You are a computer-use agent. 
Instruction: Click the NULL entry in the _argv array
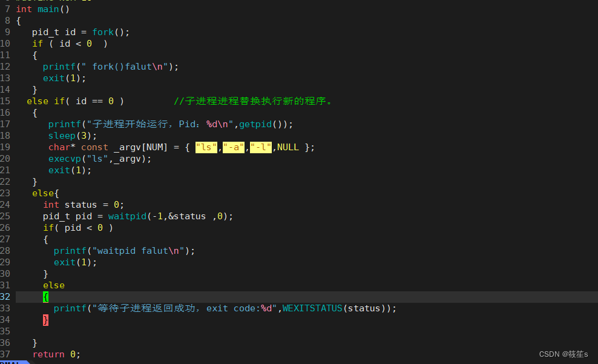[x=288, y=147]
